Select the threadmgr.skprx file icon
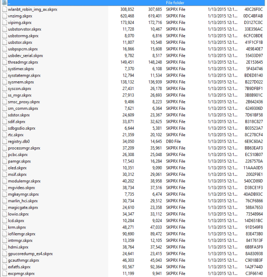Image resolution: width=267 pixels, height=277 pixels. [x=5, y=62]
